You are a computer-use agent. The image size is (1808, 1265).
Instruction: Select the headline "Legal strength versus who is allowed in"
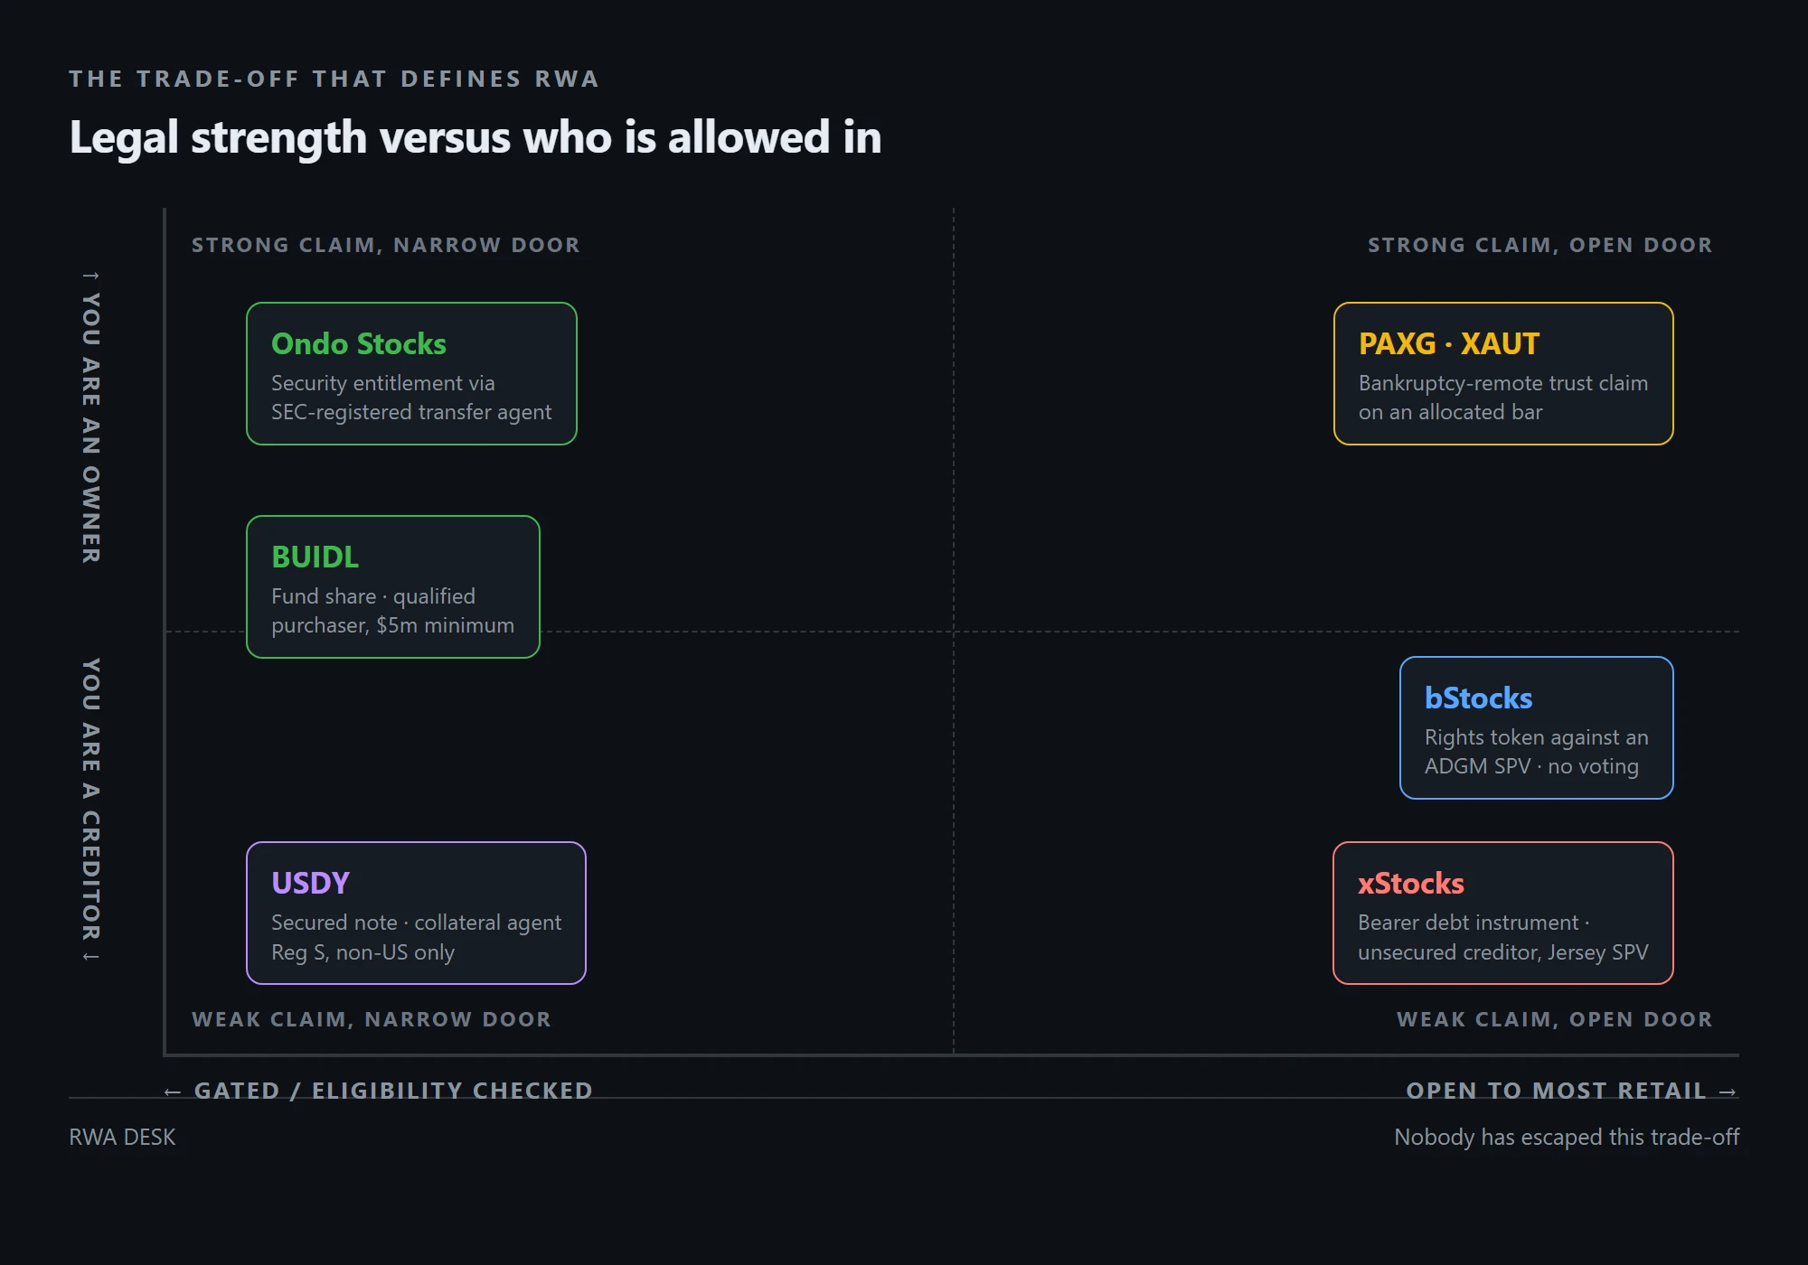tap(476, 137)
